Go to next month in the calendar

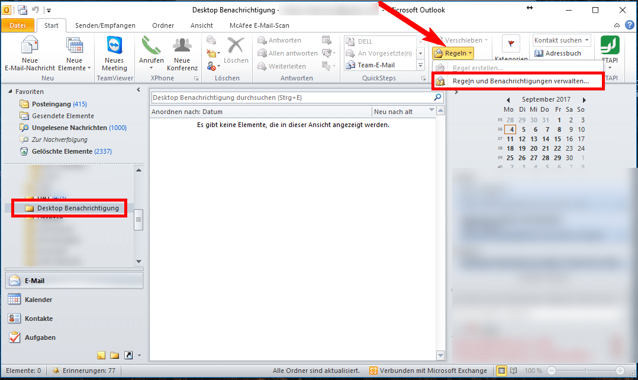click(x=584, y=99)
